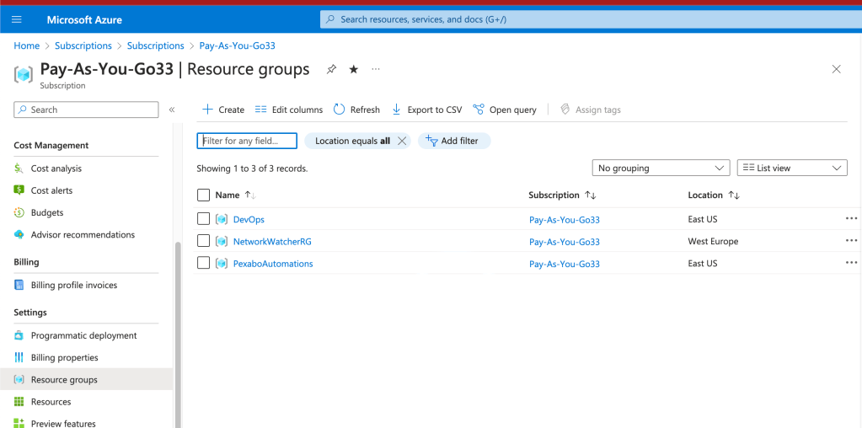Click the Create plus icon
Viewport: 862px width, 428px height.
tap(207, 110)
